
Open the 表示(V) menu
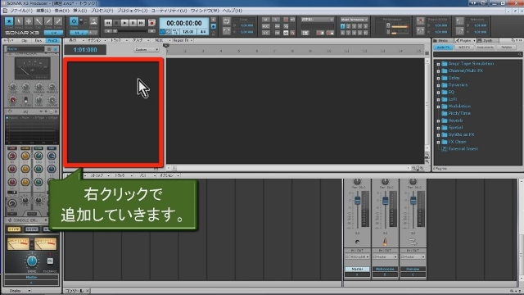61,11
